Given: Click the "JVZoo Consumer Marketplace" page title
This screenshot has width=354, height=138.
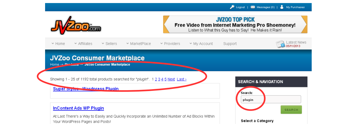Looking at the screenshot, I should [97, 58].
